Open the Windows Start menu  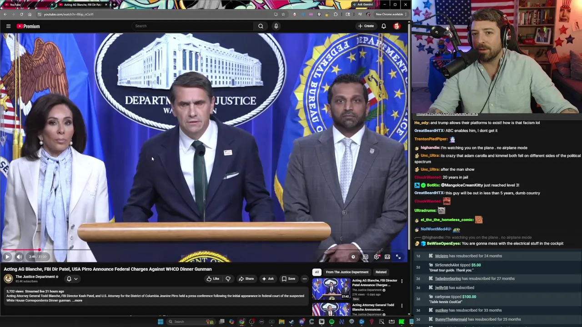161,322
